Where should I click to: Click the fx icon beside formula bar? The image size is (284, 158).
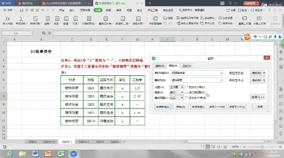[49, 33]
